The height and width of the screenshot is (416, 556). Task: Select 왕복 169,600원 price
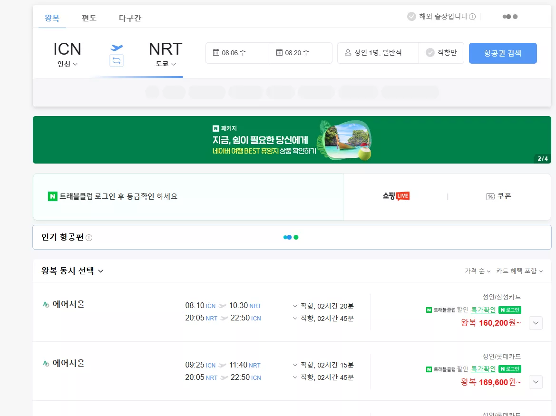coord(490,382)
